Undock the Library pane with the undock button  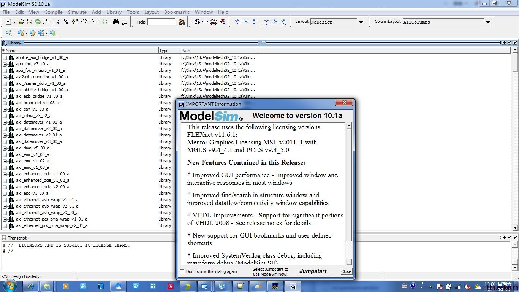pyautogui.click(x=510, y=43)
